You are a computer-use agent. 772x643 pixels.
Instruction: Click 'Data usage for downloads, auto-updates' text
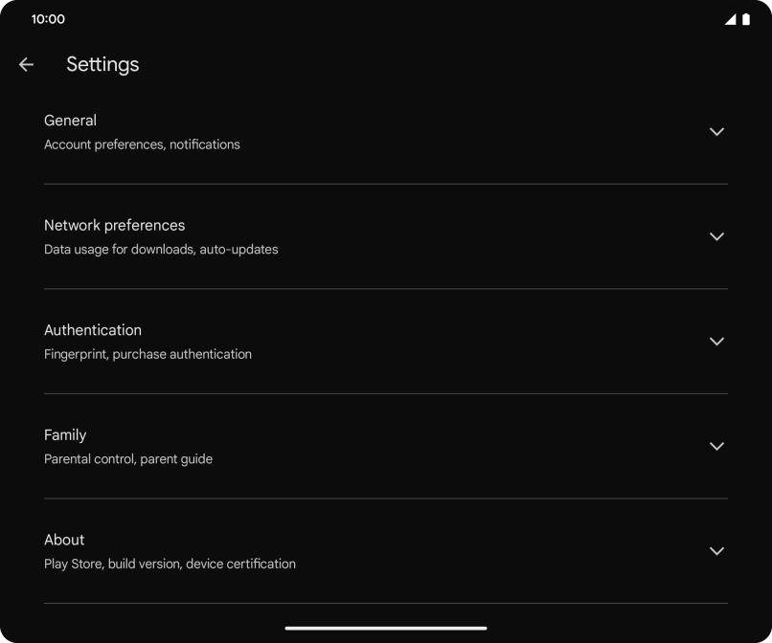click(161, 250)
